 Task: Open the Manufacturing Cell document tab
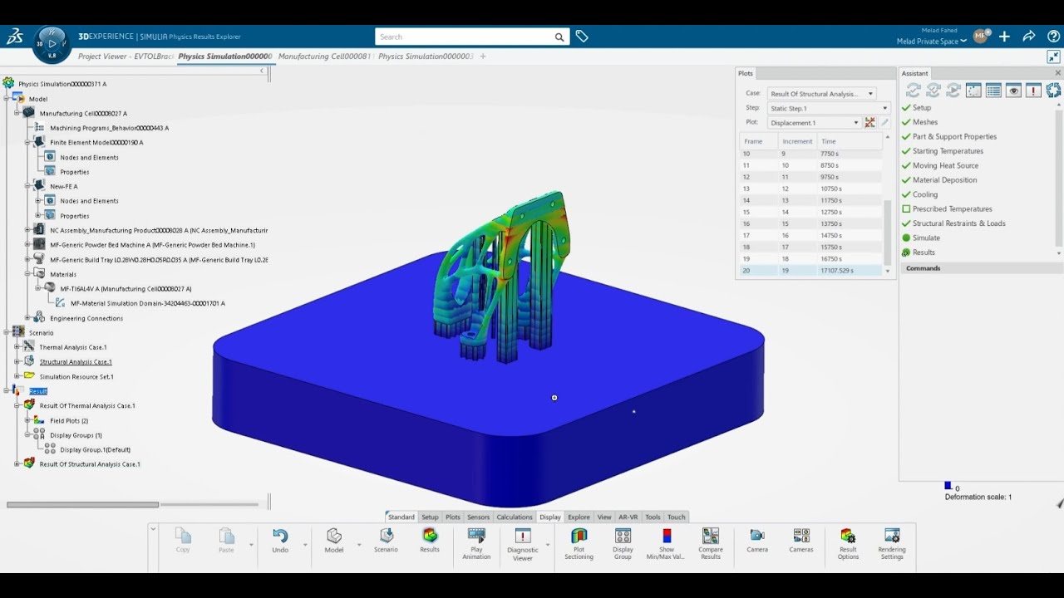click(325, 56)
